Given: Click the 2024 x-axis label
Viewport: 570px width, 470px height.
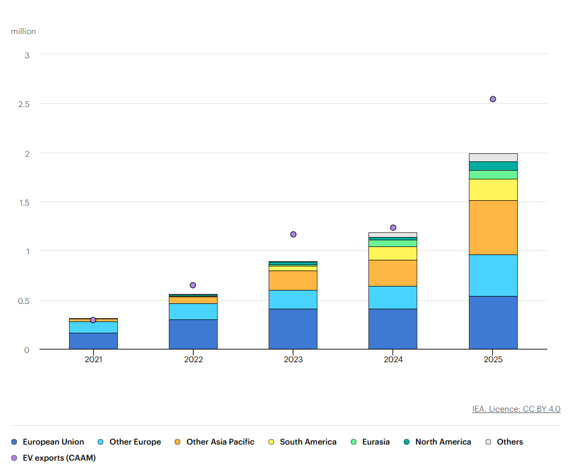Looking at the screenshot, I should 393,360.
